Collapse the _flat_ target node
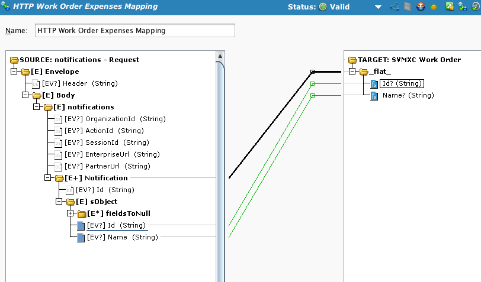This screenshot has width=481, height=282. 352,72
